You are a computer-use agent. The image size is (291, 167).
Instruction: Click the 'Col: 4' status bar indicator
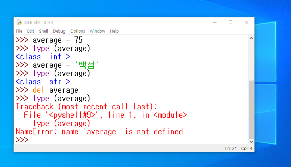click(247, 149)
